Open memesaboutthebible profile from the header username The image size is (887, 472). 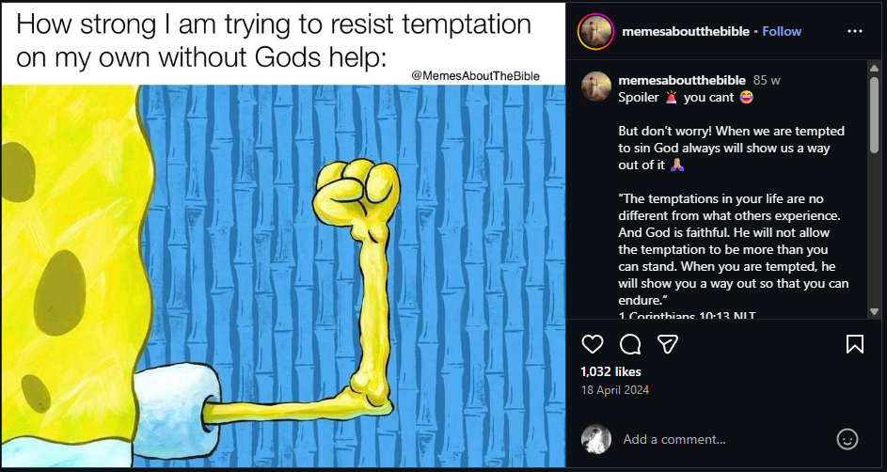click(x=686, y=31)
